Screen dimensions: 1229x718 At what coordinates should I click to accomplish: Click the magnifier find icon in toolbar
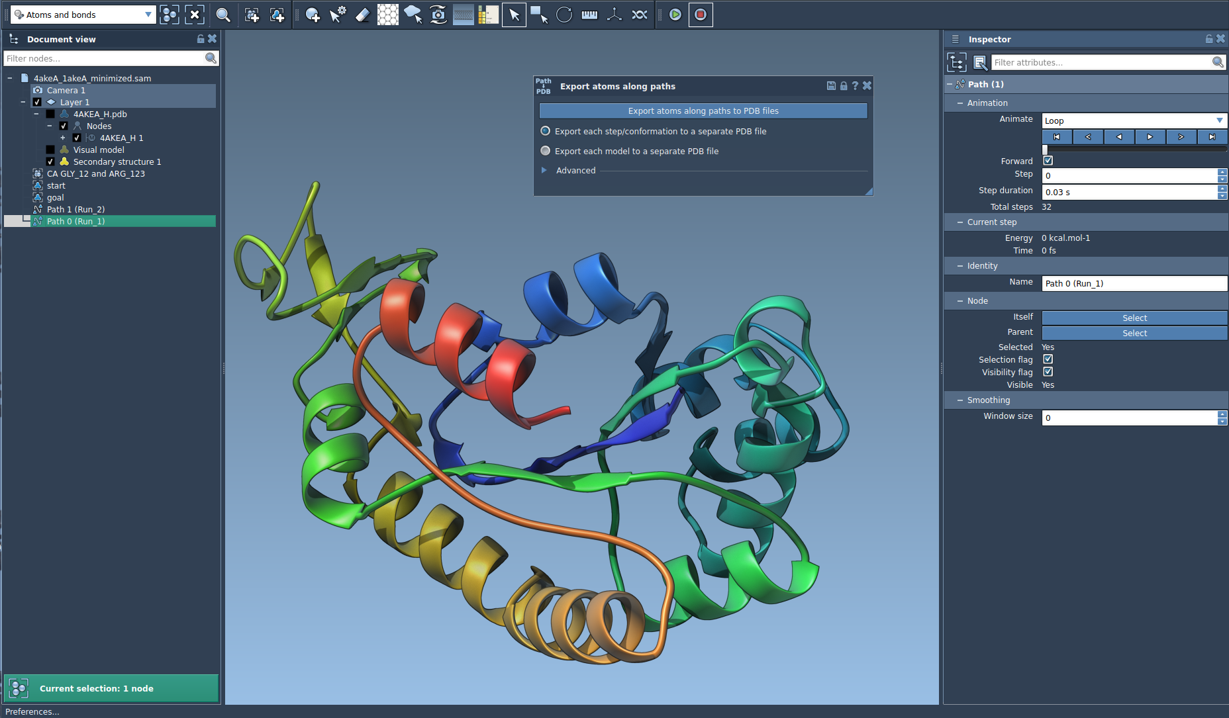pyautogui.click(x=223, y=15)
